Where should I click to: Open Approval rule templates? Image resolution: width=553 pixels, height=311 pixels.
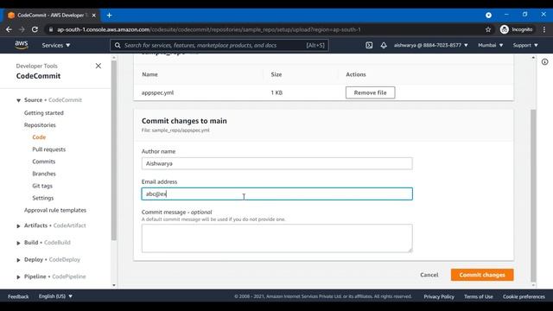pyautogui.click(x=55, y=210)
